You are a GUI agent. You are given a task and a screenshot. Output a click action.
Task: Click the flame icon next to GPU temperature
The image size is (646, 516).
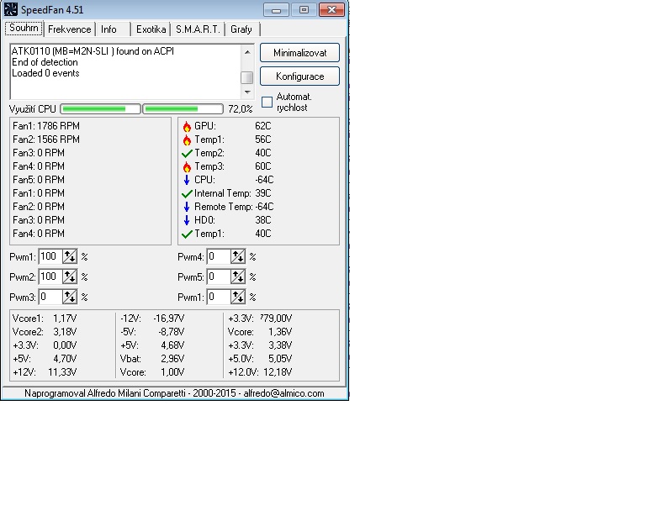click(x=187, y=126)
